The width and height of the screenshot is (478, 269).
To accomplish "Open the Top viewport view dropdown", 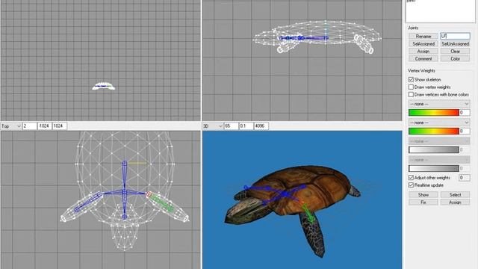I will pyautogui.click(x=11, y=126).
